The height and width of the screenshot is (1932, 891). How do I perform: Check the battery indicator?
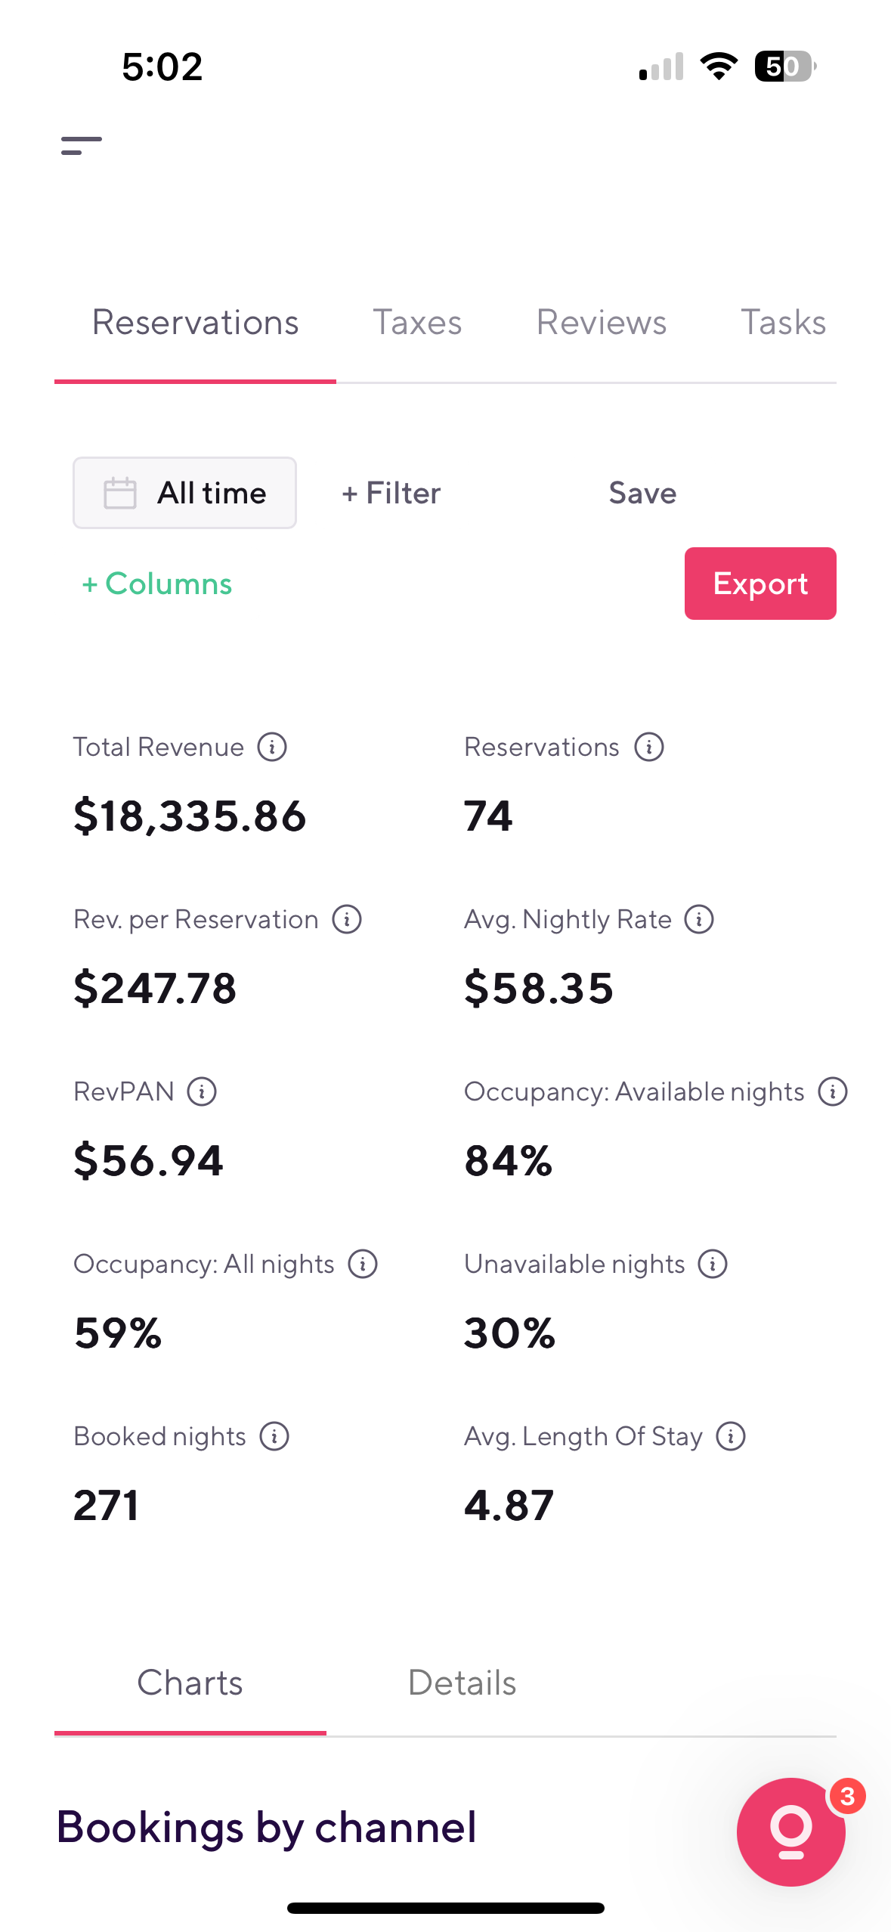point(784,67)
